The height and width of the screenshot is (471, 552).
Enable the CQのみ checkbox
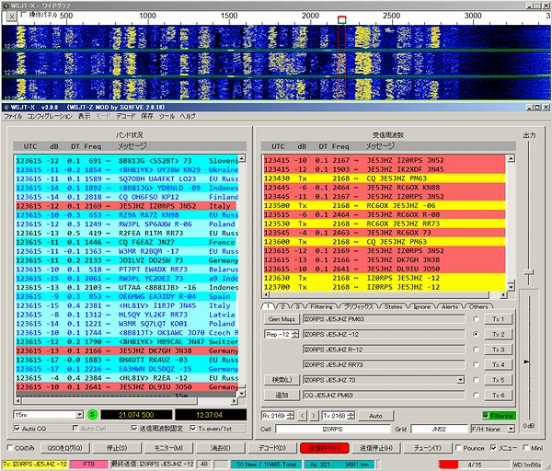coord(10,447)
